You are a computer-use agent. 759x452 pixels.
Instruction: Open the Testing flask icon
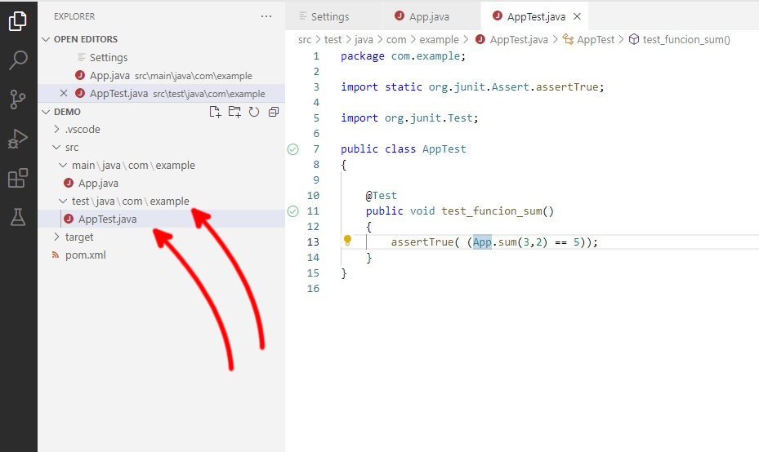tap(18, 217)
